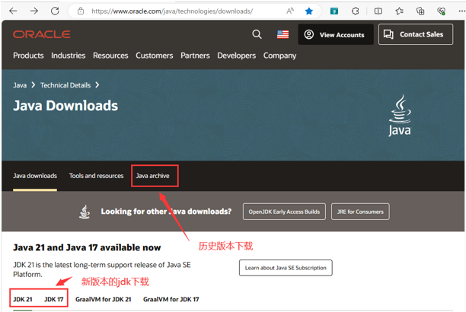
Task: Reload the page with the refresh icon
Action: tap(55, 11)
